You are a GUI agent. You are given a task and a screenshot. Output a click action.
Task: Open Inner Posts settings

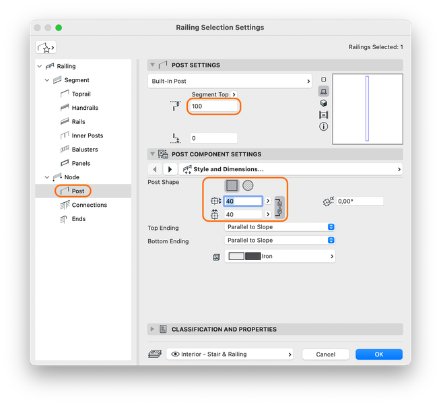[88, 135]
